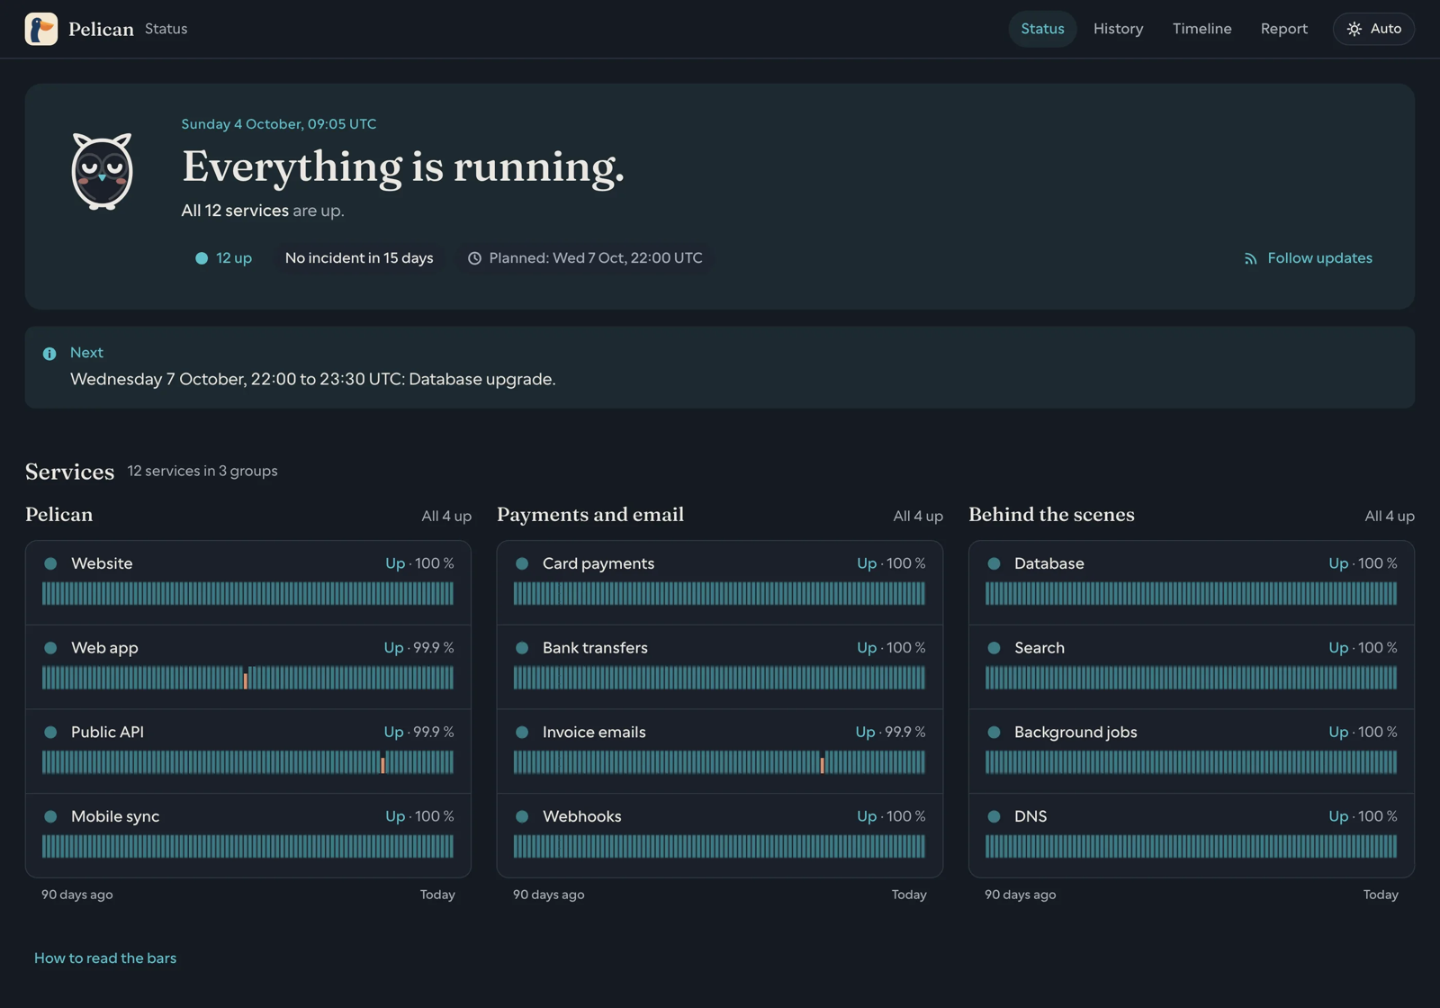Open the Report tab
Viewport: 1440px width, 1008px height.
click(x=1283, y=29)
